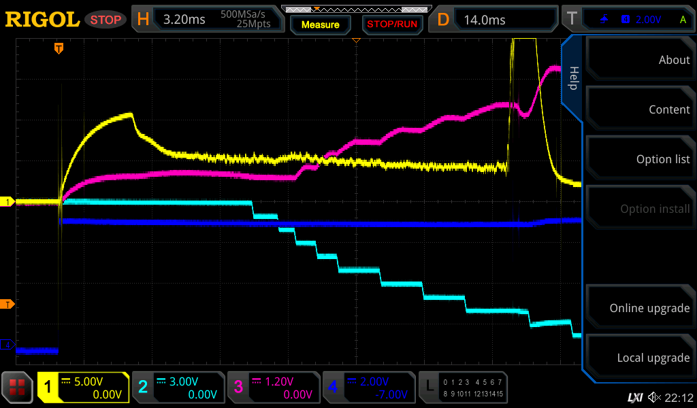Click the muted speaker sound icon
The image size is (697, 408).
pyautogui.click(x=654, y=397)
